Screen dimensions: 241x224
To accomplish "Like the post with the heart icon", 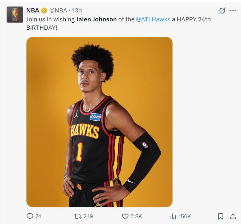I will click(x=125, y=216).
